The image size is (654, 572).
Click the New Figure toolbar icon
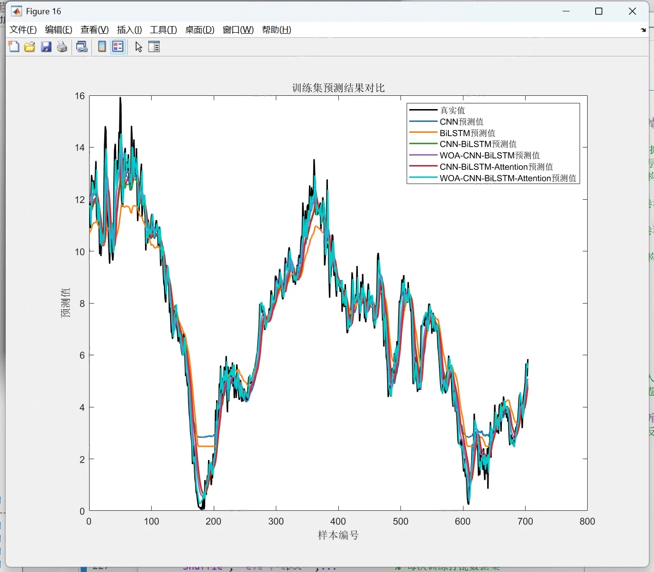pos(14,46)
